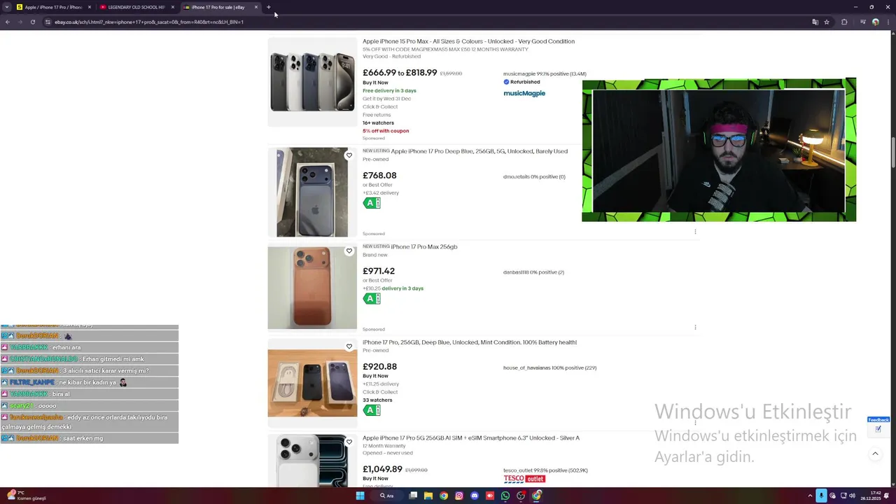Open Windows Start menu
This screenshot has width=896, height=504.
(x=360, y=496)
